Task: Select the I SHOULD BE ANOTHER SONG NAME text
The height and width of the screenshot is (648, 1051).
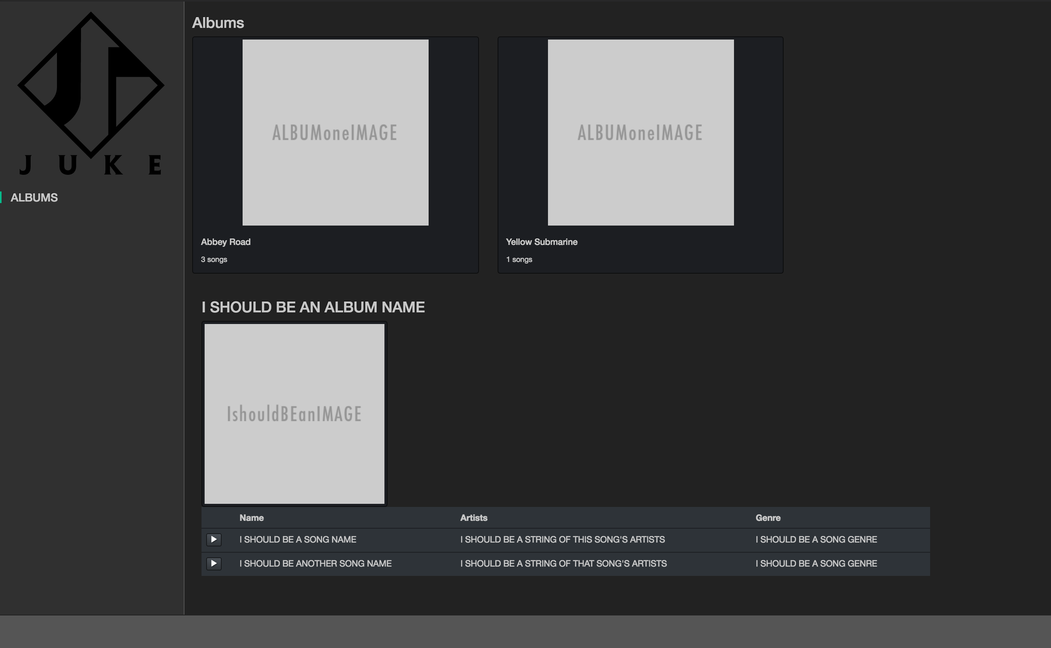Action: [315, 563]
